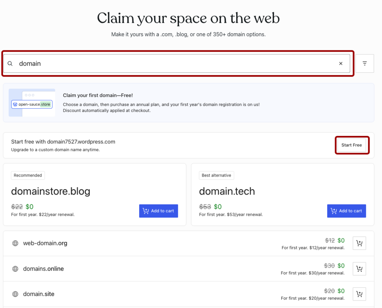The image size is (382, 308).
Task: Click globe icon beside domains.online
Action: pyautogui.click(x=15, y=269)
